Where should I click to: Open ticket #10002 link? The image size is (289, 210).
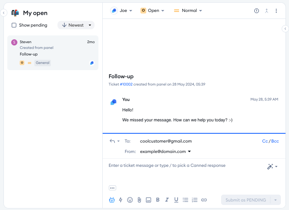pos(126,84)
